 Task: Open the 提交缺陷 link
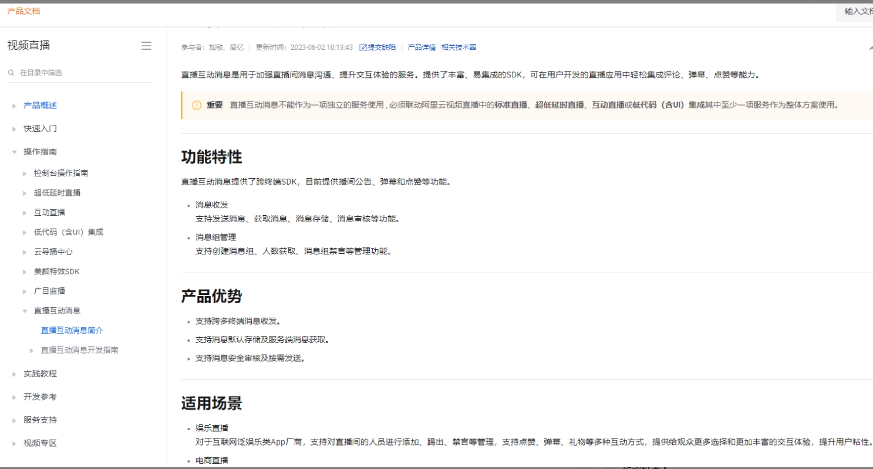click(x=382, y=47)
